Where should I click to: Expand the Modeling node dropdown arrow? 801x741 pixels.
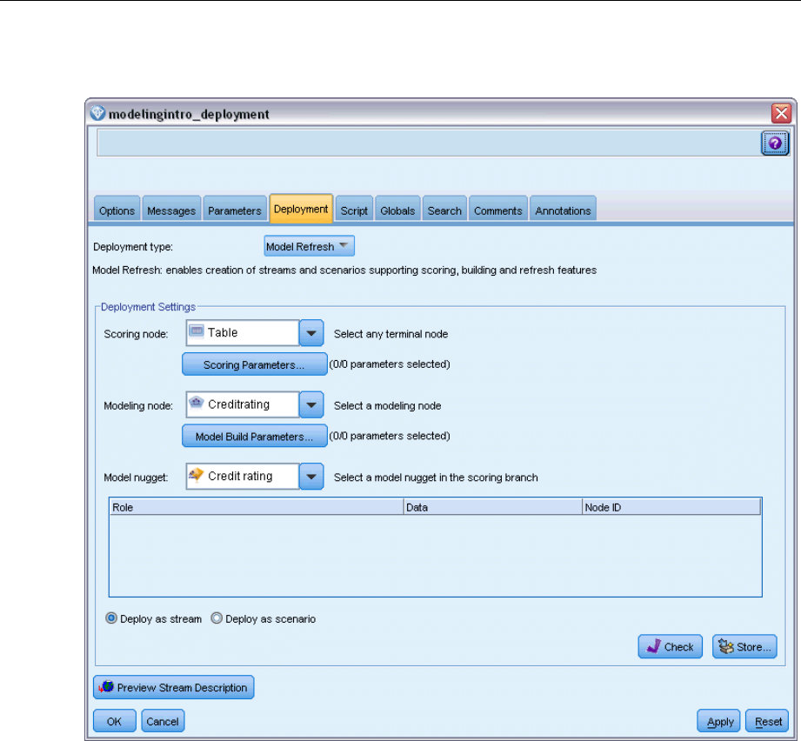pyautogui.click(x=311, y=405)
